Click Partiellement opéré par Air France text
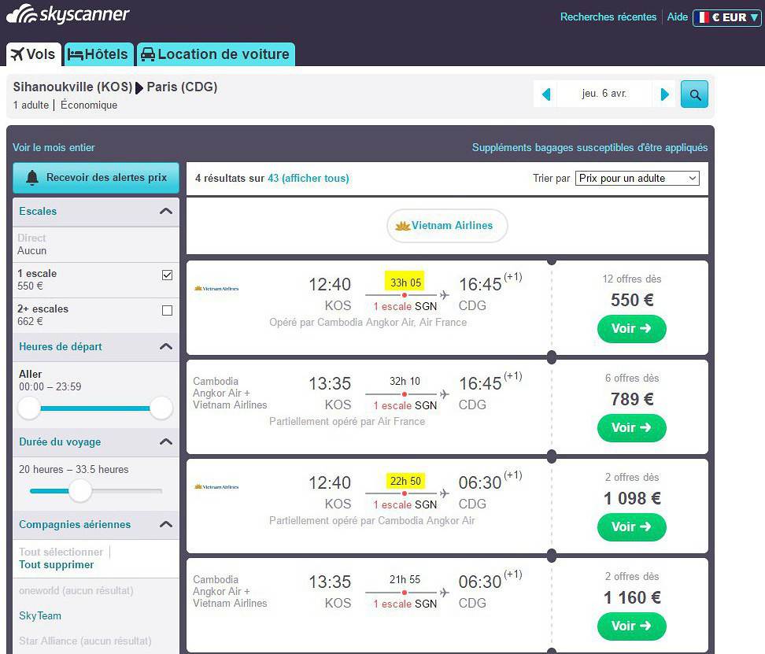The height and width of the screenshot is (654, 765). pos(347,421)
